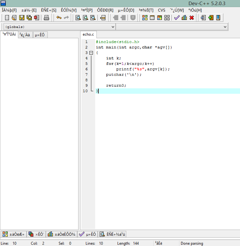Click the grayed Redo arrow icon

66,18
